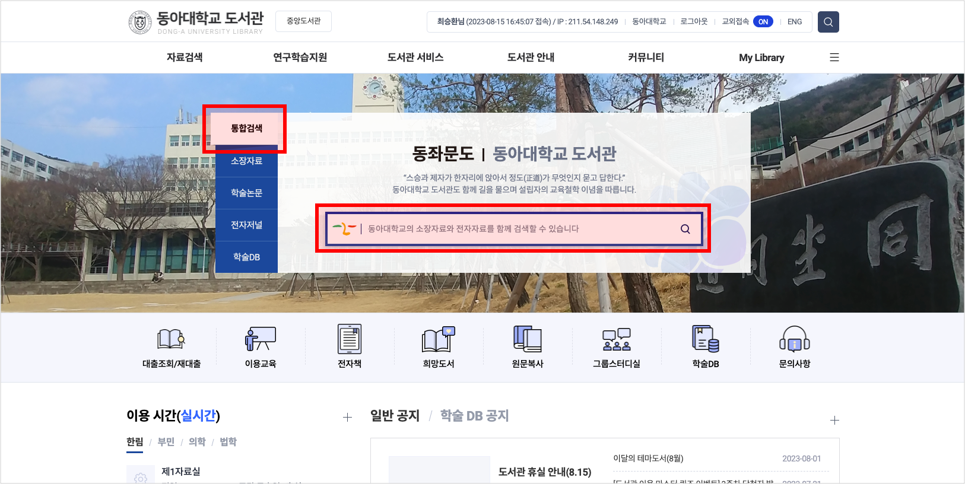Image resolution: width=965 pixels, height=484 pixels.
Task: Select the 부민 library hours tab
Action: [x=166, y=442]
